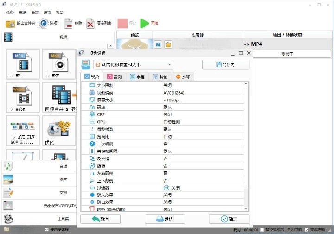Open the 工具集 film reel category icon
Image resolution: width=334 pixels, height=234 pixels.
point(8,219)
